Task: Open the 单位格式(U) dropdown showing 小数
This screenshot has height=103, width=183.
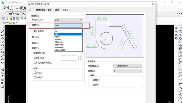Action: click(x=68, y=20)
